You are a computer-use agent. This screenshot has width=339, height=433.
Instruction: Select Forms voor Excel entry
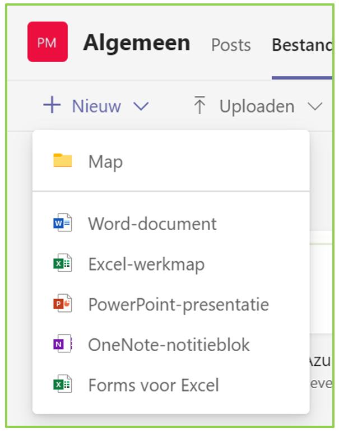171,385
